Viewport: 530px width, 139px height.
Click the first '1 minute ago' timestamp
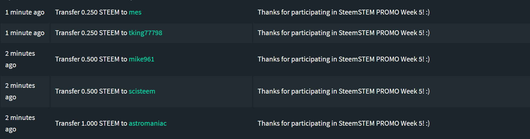25,12
